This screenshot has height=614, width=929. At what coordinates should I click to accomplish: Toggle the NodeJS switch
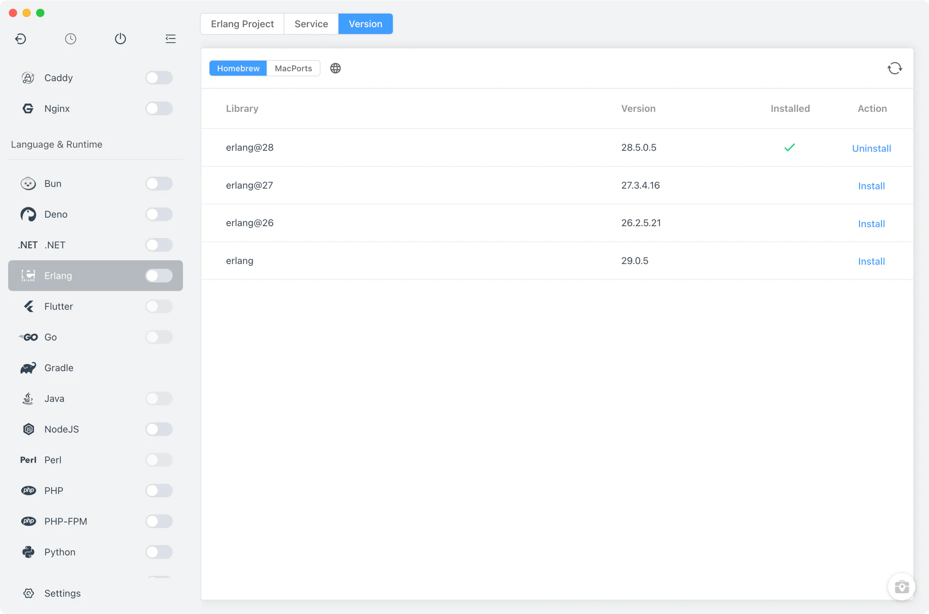(159, 429)
